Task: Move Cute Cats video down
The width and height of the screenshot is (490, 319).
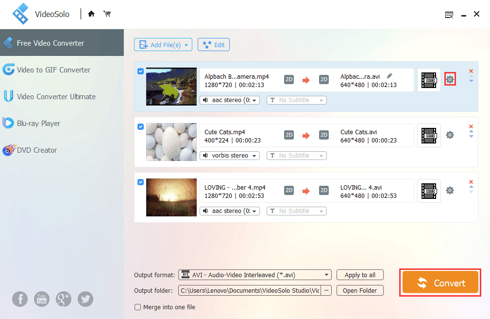Action: pyautogui.click(x=471, y=137)
